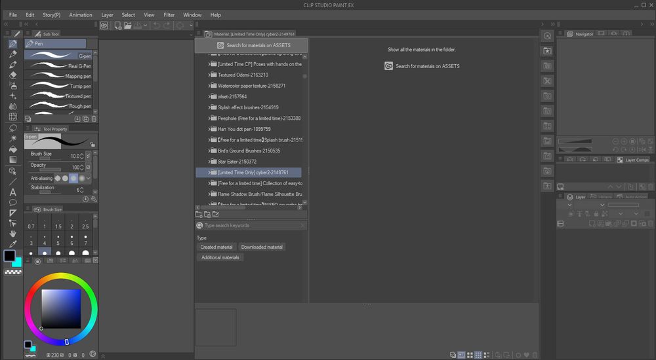This screenshot has width=656, height=360.
Task: Increase brush size with stepper arrows
Action: click(x=82, y=154)
